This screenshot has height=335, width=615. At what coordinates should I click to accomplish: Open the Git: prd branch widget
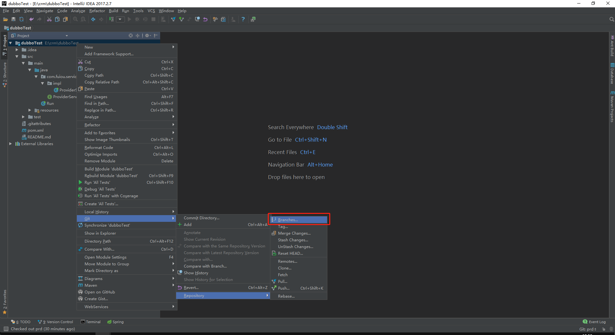point(588,329)
